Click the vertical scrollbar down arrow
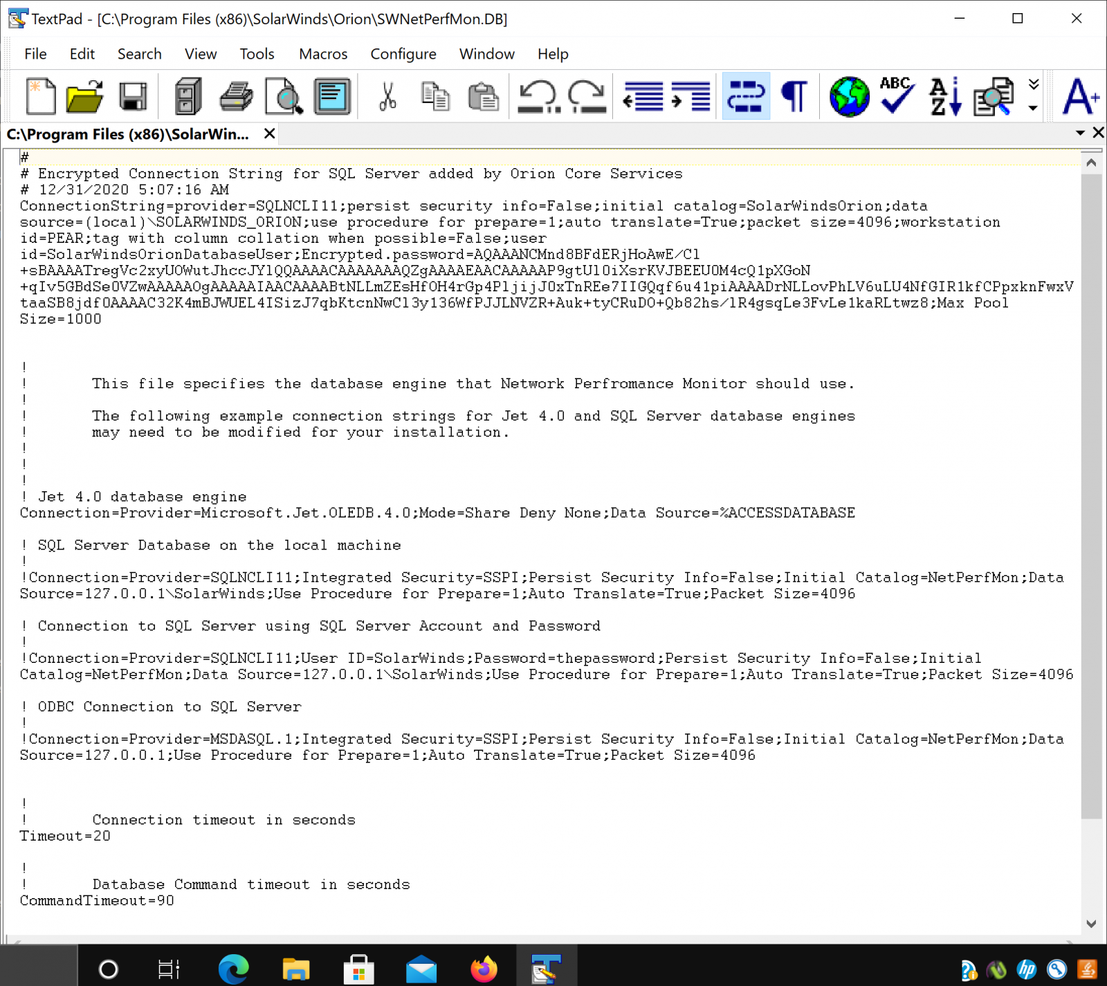Viewport: 1107px width, 986px height. pyautogui.click(x=1091, y=924)
